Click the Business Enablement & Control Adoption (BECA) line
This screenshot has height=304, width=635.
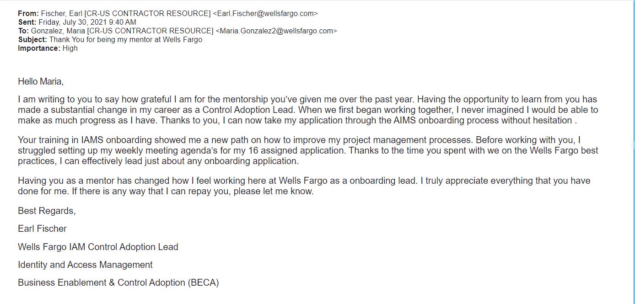[118, 283]
